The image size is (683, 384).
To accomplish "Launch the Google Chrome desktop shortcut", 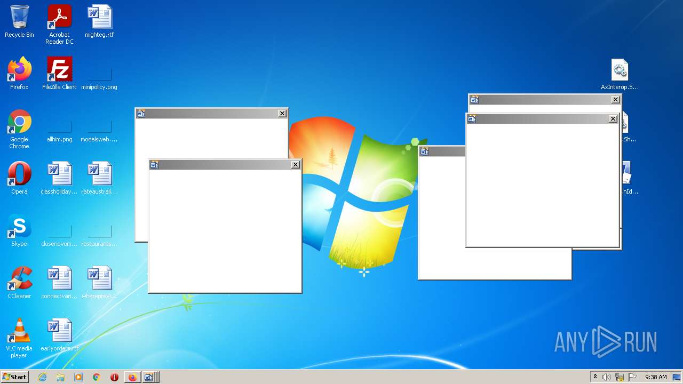I will pyautogui.click(x=19, y=129).
